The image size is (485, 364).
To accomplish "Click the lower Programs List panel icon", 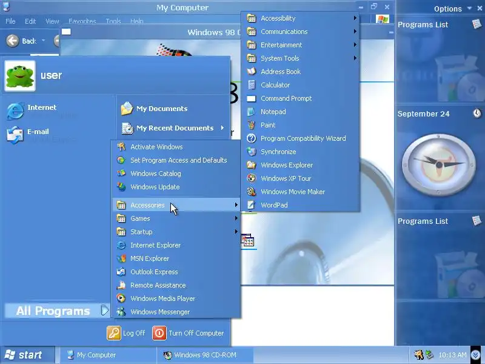I will click(477, 220).
